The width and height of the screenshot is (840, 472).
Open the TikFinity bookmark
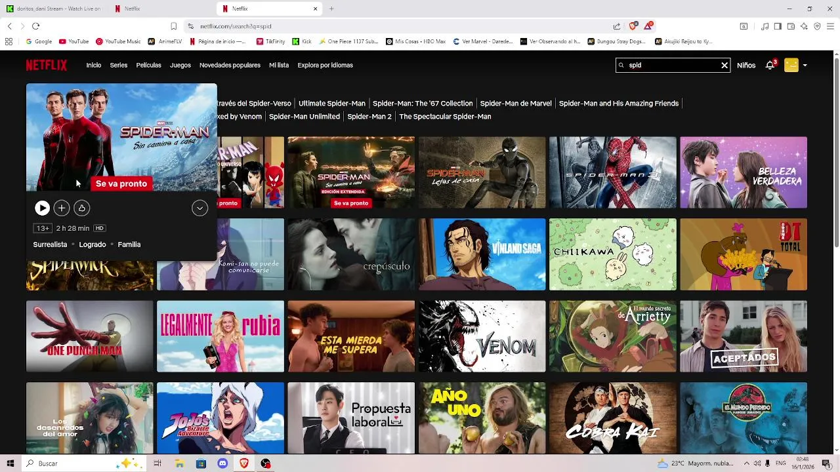(x=270, y=41)
